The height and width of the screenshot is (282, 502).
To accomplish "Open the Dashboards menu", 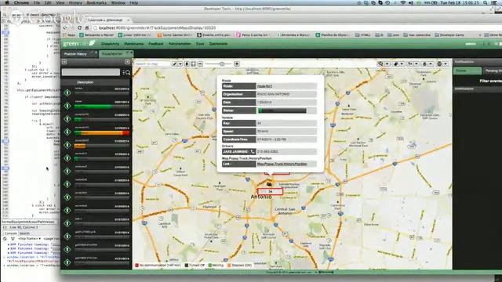I will (218, 44).
